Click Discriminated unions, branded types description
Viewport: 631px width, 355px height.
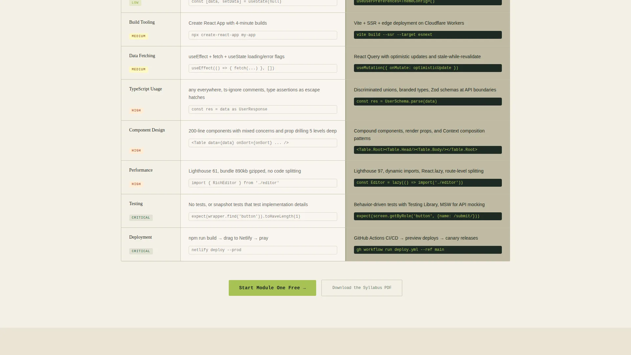(x=425, y=90)
